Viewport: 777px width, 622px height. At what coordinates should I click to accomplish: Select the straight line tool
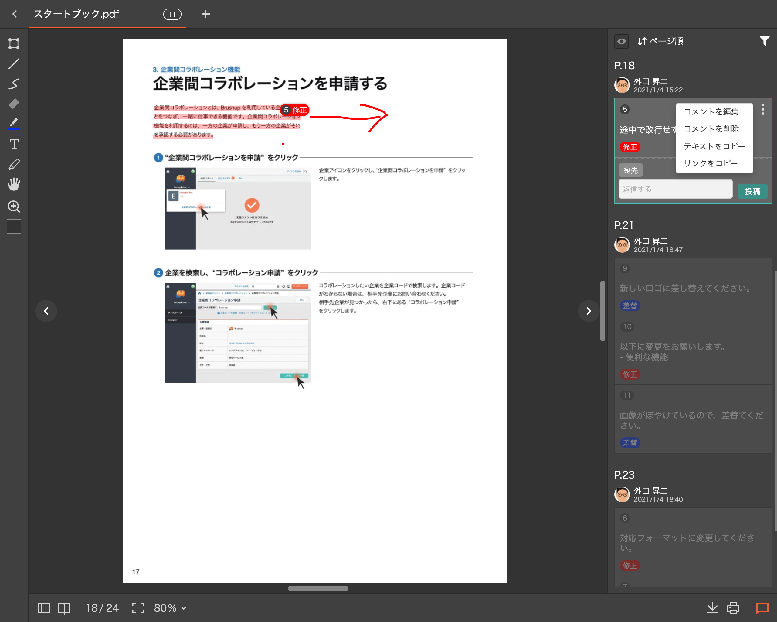tap(14, 64)
